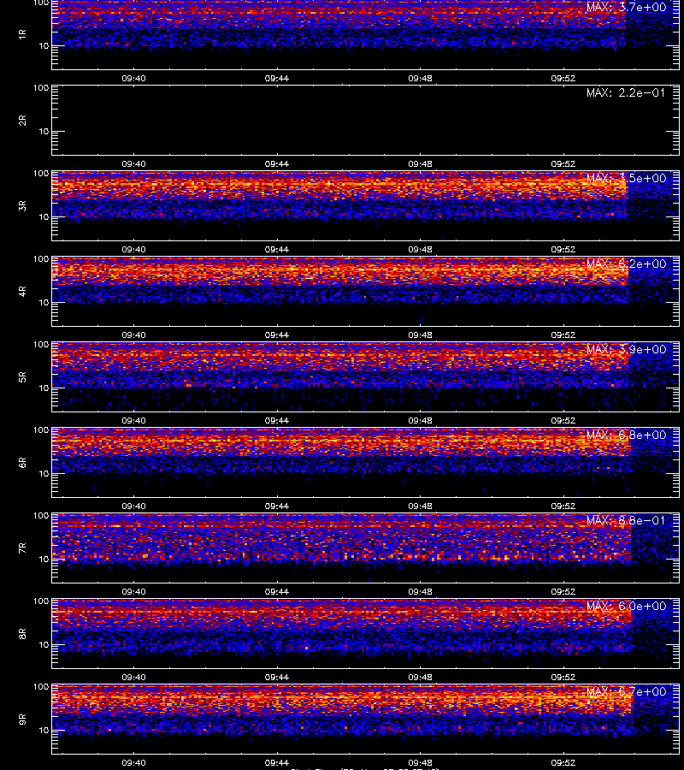Click the 09:52 tick label under panel 8R

click(563, 678)
